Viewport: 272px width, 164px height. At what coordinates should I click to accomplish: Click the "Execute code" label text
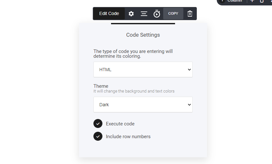click(x=120, y=124)
